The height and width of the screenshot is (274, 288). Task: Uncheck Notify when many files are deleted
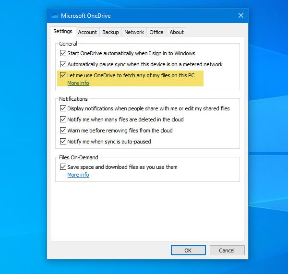(x=63, y=119)
